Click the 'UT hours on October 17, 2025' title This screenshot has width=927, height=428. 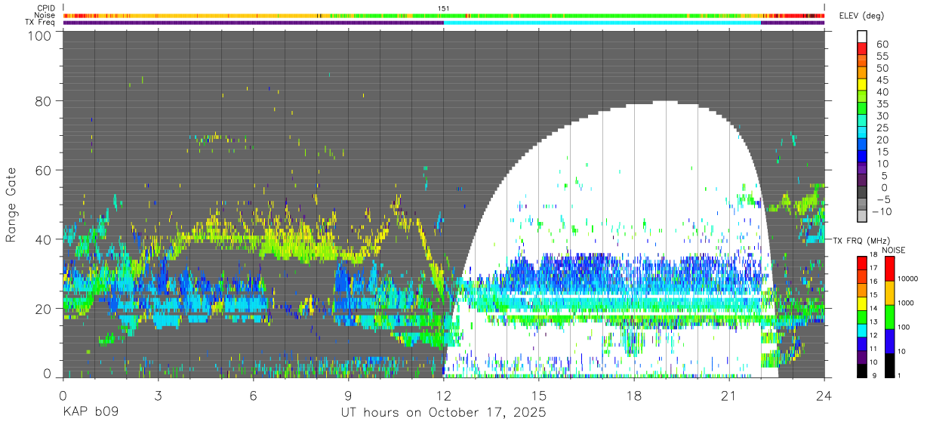coord(443,413)
